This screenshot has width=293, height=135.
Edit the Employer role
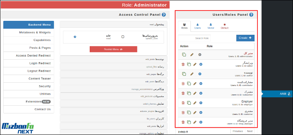[195, 103]
